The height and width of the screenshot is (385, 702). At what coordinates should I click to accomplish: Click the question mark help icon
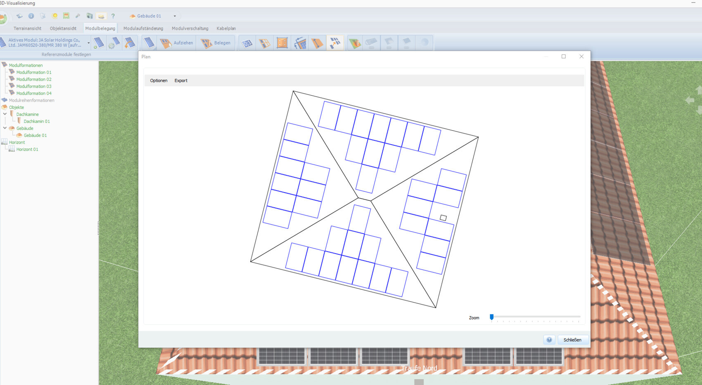tap(113, 16)
